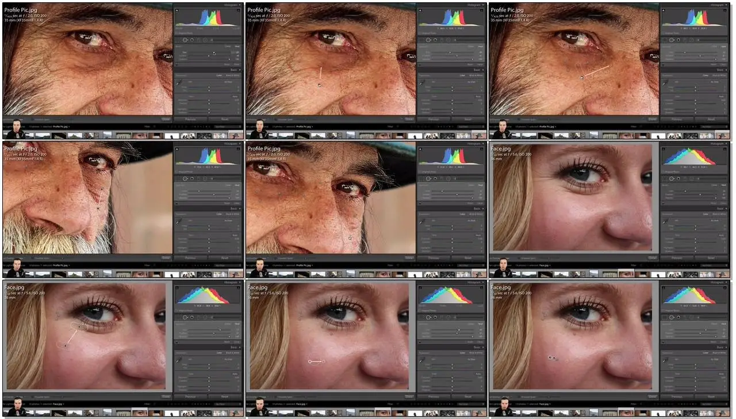Choose Clone mode in unmarked Face.jpg frame
The height and width of the screenshot is (419, 736).
click(x=714, y=185)
